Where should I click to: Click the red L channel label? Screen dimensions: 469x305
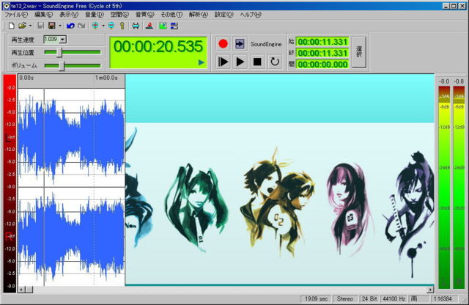(x=10, y=138)
